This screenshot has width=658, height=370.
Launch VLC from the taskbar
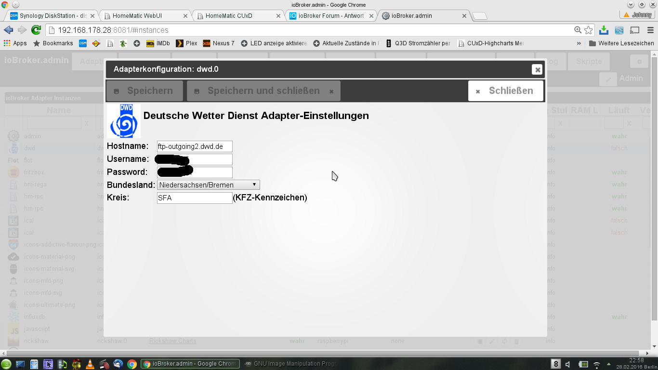(x=90, y=364)
